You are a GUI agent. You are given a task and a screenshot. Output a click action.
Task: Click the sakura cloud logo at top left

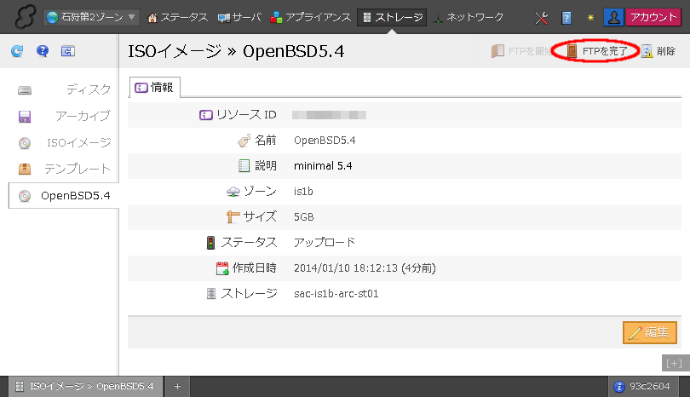23,17
